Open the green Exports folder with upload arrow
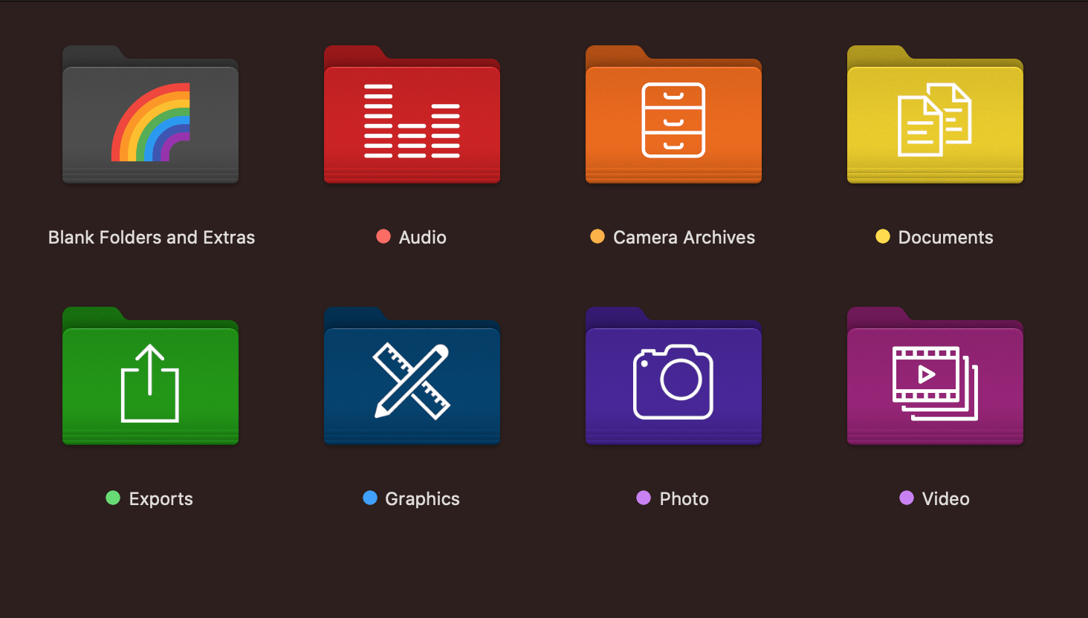The height and width of the screenshot is (618, 1088). (150, 377)
